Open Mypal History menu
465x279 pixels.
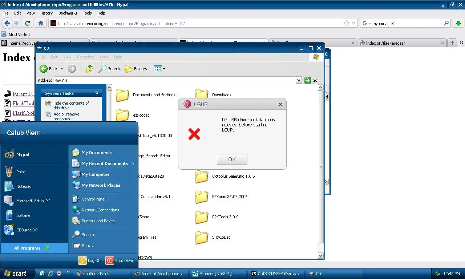pyautogui.click(x=46, y=13)
